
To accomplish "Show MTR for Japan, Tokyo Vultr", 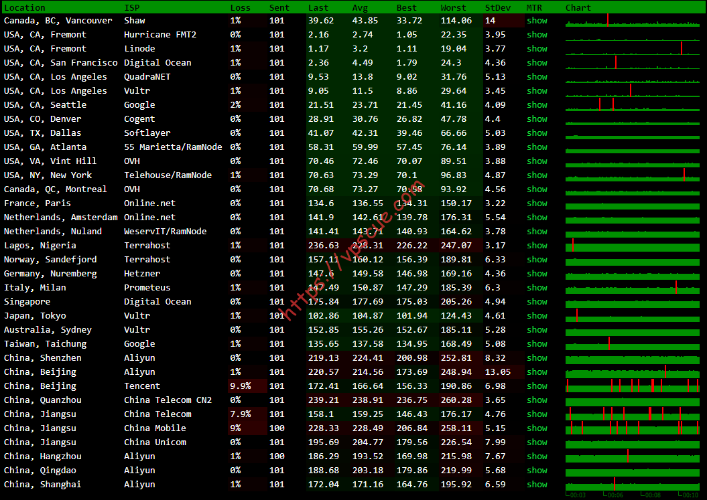I will click(x=537, y=316).
